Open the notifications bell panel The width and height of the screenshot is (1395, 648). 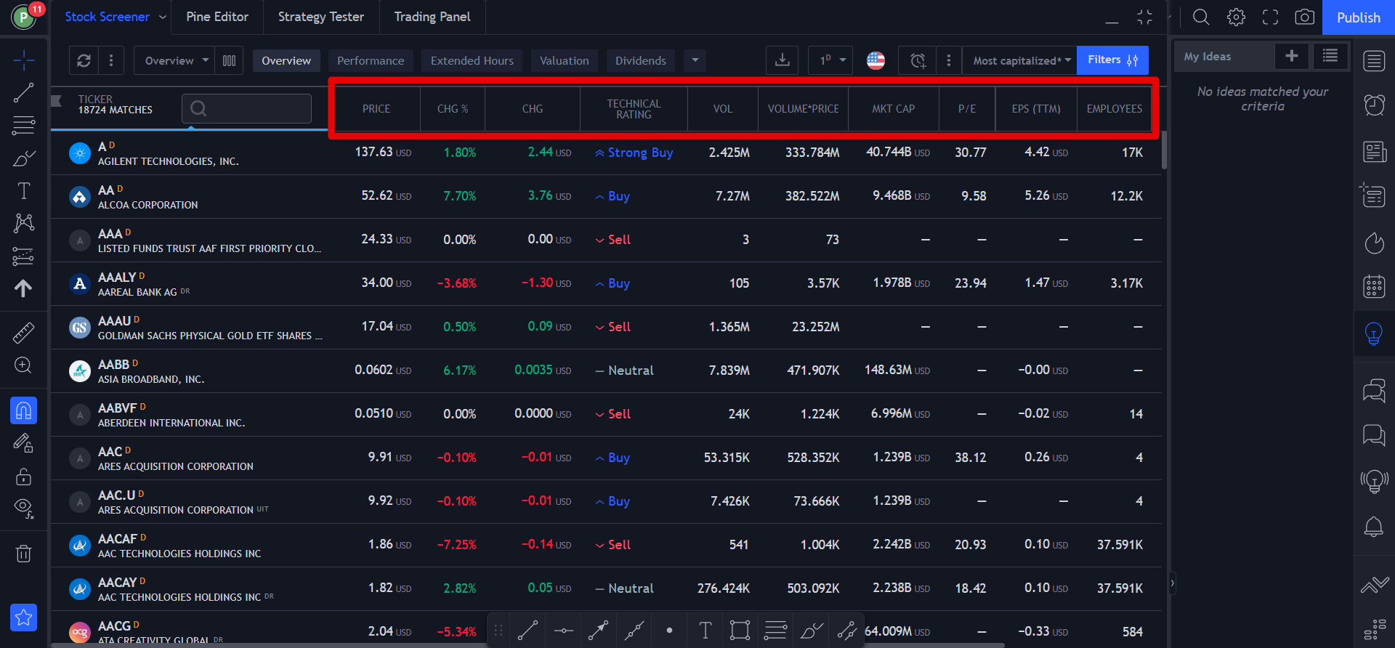click(x=1374, y=526)
